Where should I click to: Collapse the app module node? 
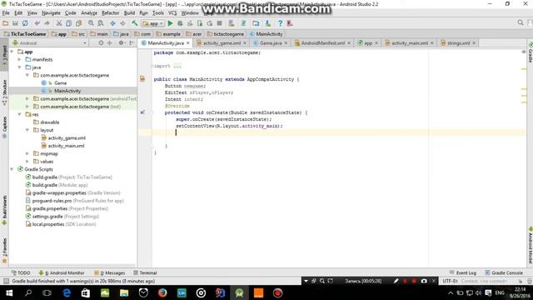tap(12, 52)
